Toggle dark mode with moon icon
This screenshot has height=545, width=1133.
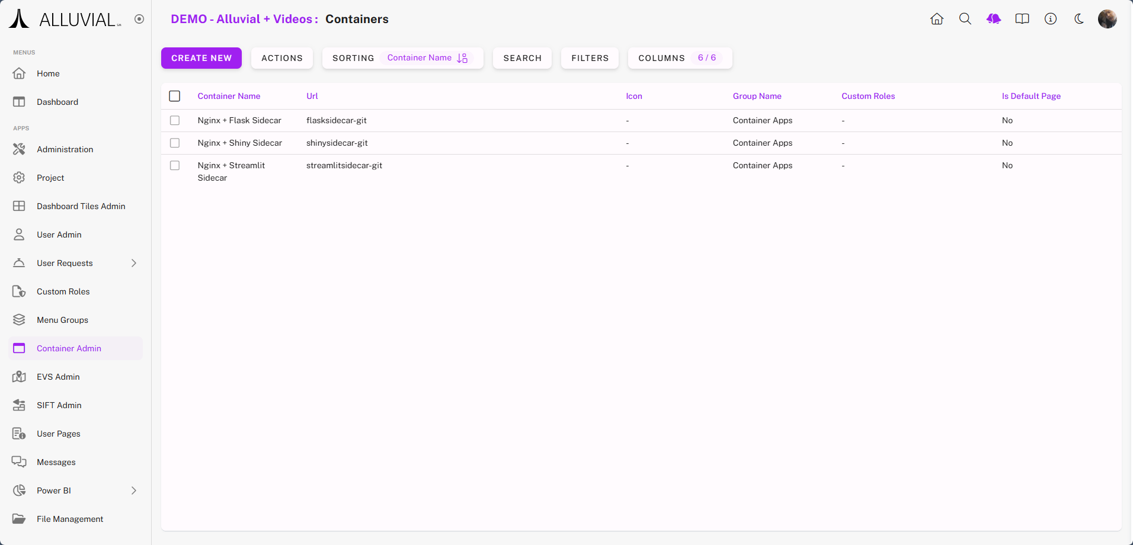(1079, 19)
